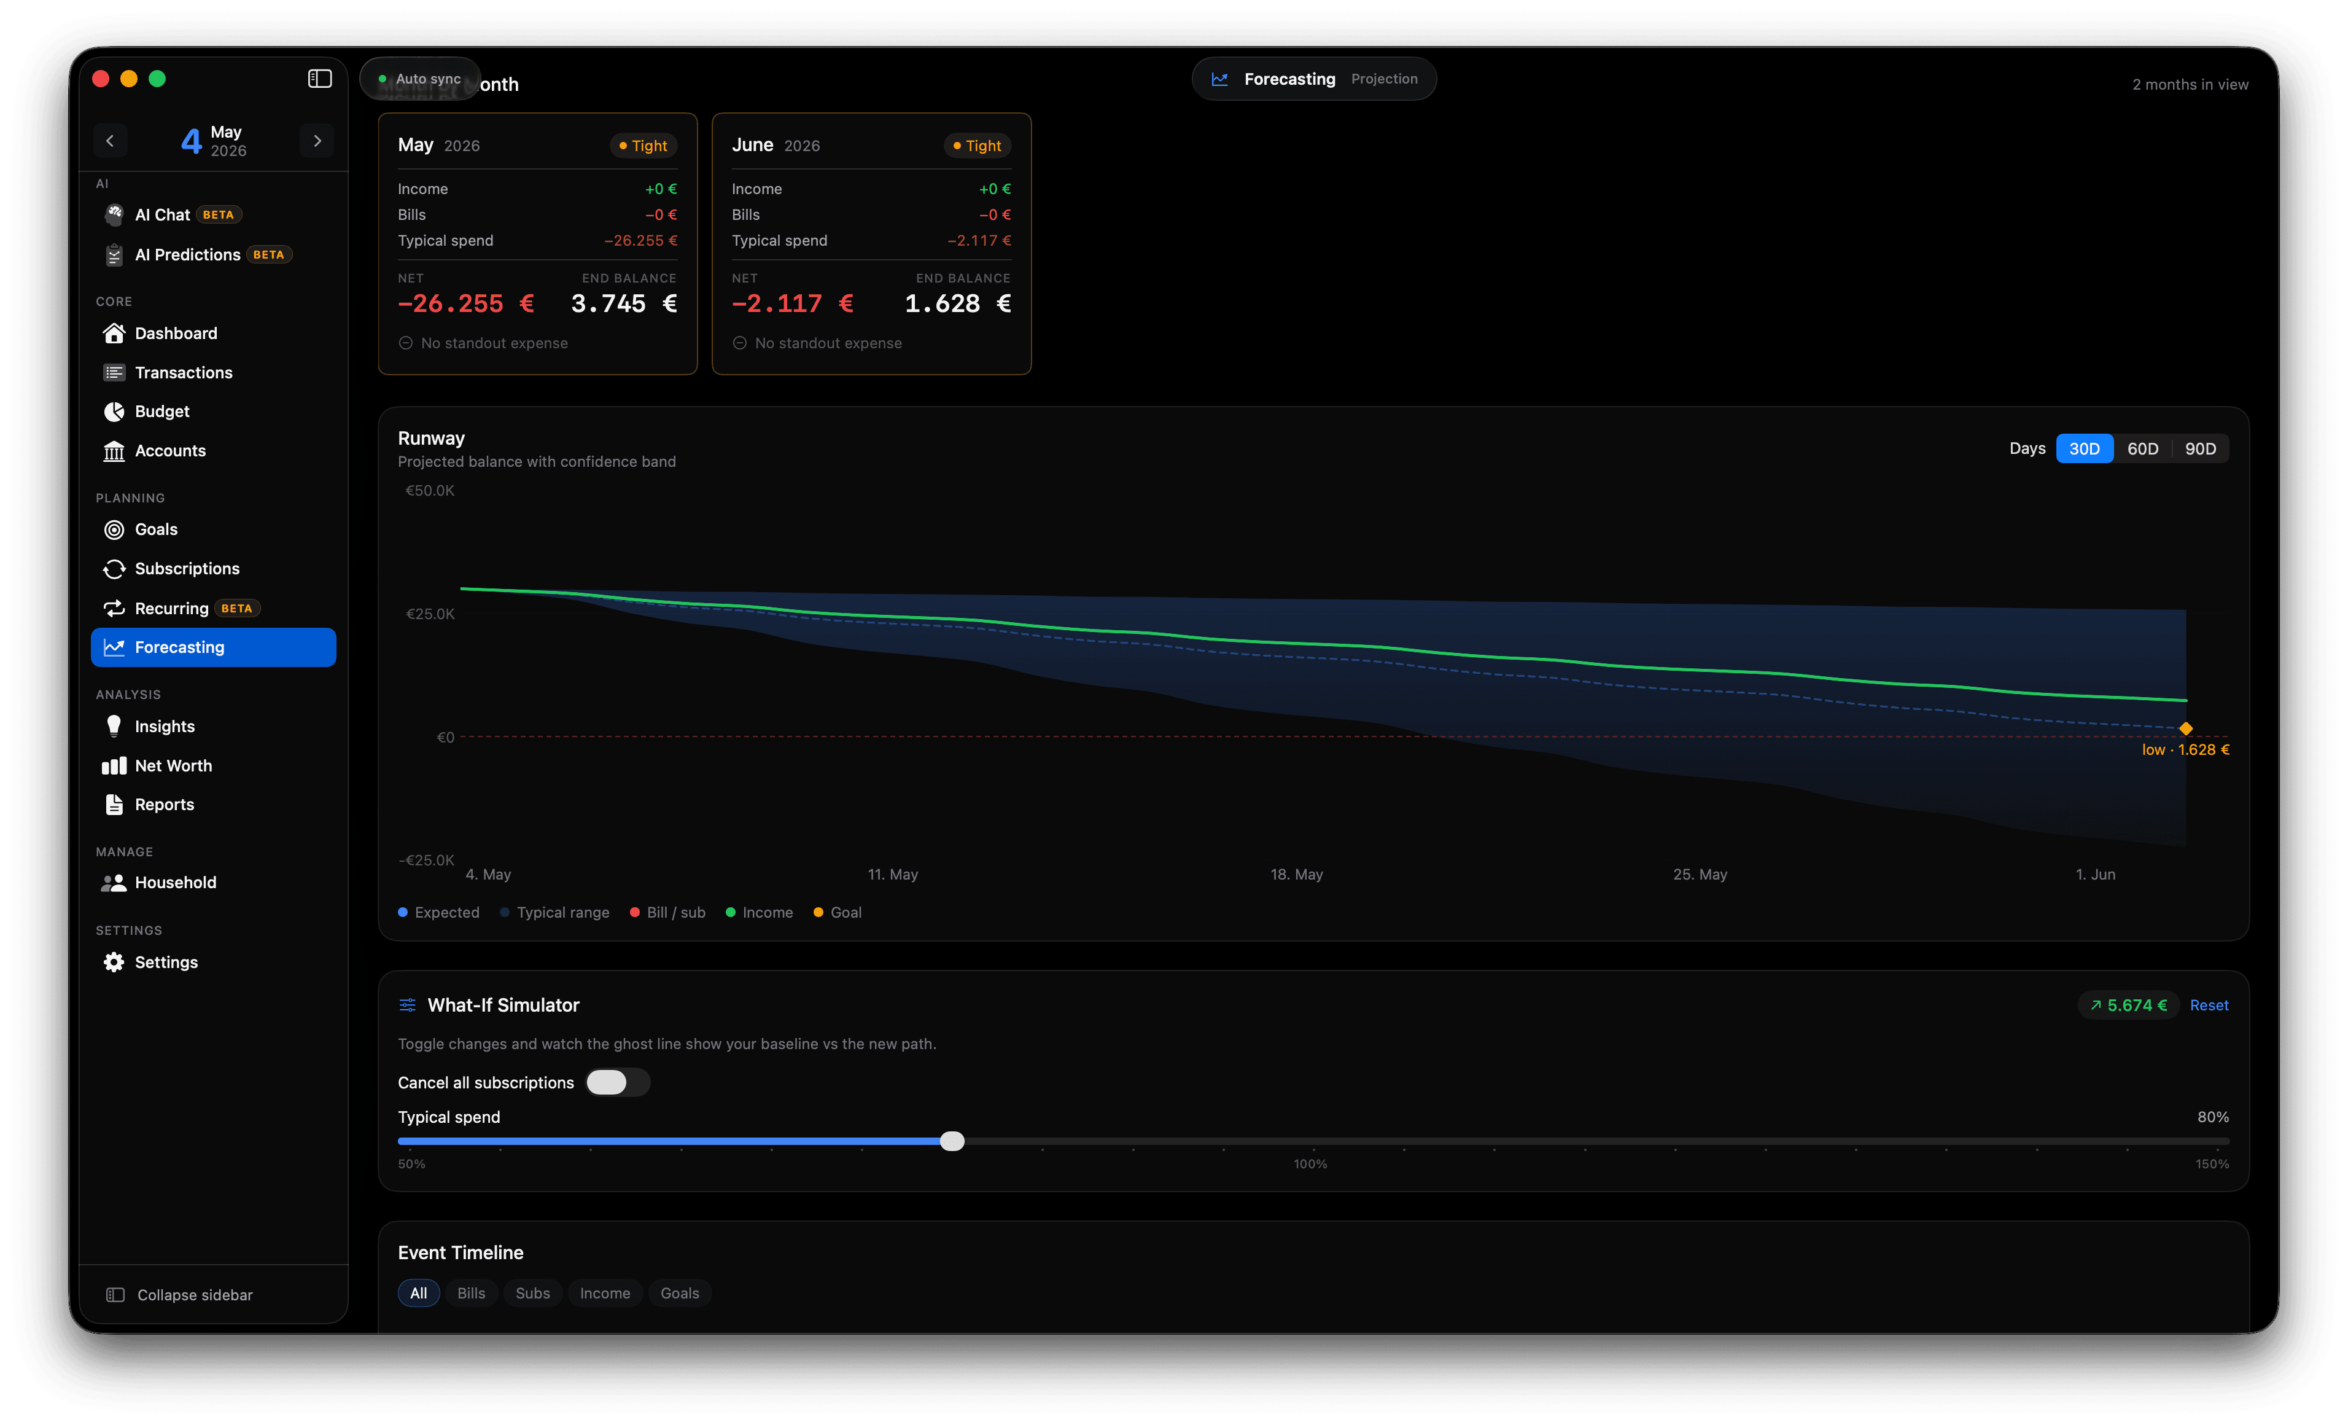The image size is (2348, 1425).
Task: Toggle Goal legend entry
Action: 838,912
